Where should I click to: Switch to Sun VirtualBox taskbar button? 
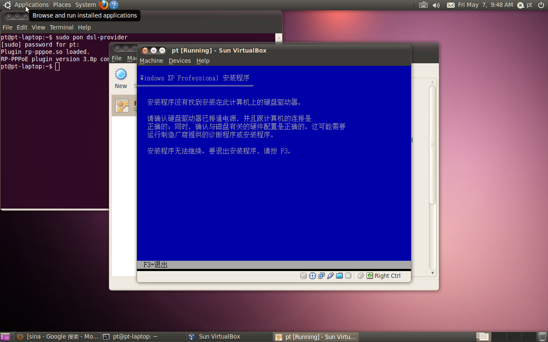point(229,337)
